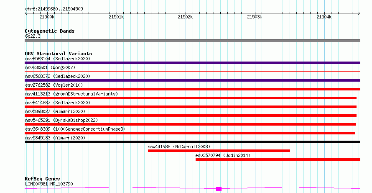This screenshot has height=193, width=372.
Task: Select the black bar under nsv5845183
Action: pos(192,142)
